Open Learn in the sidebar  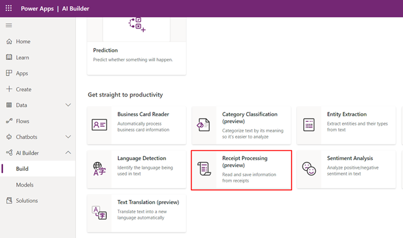click(x=22, y=57)
